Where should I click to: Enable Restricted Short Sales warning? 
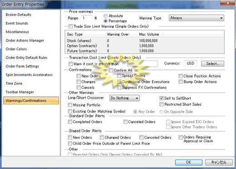click(162, 104)
